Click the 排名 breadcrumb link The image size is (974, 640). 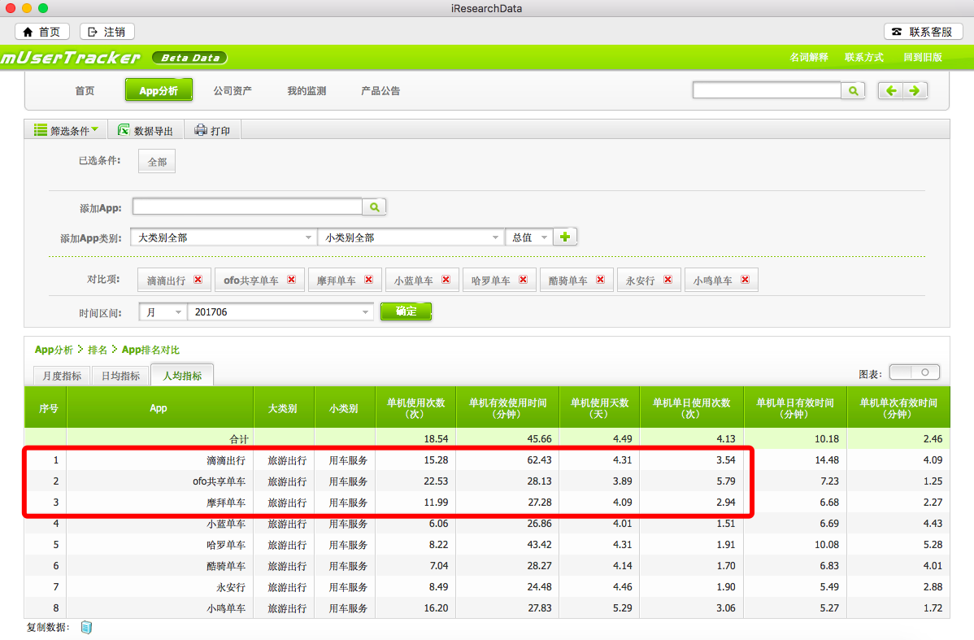(x=97, y=350)
